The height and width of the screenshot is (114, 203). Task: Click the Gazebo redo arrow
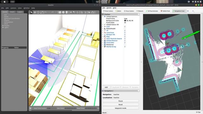52,12
